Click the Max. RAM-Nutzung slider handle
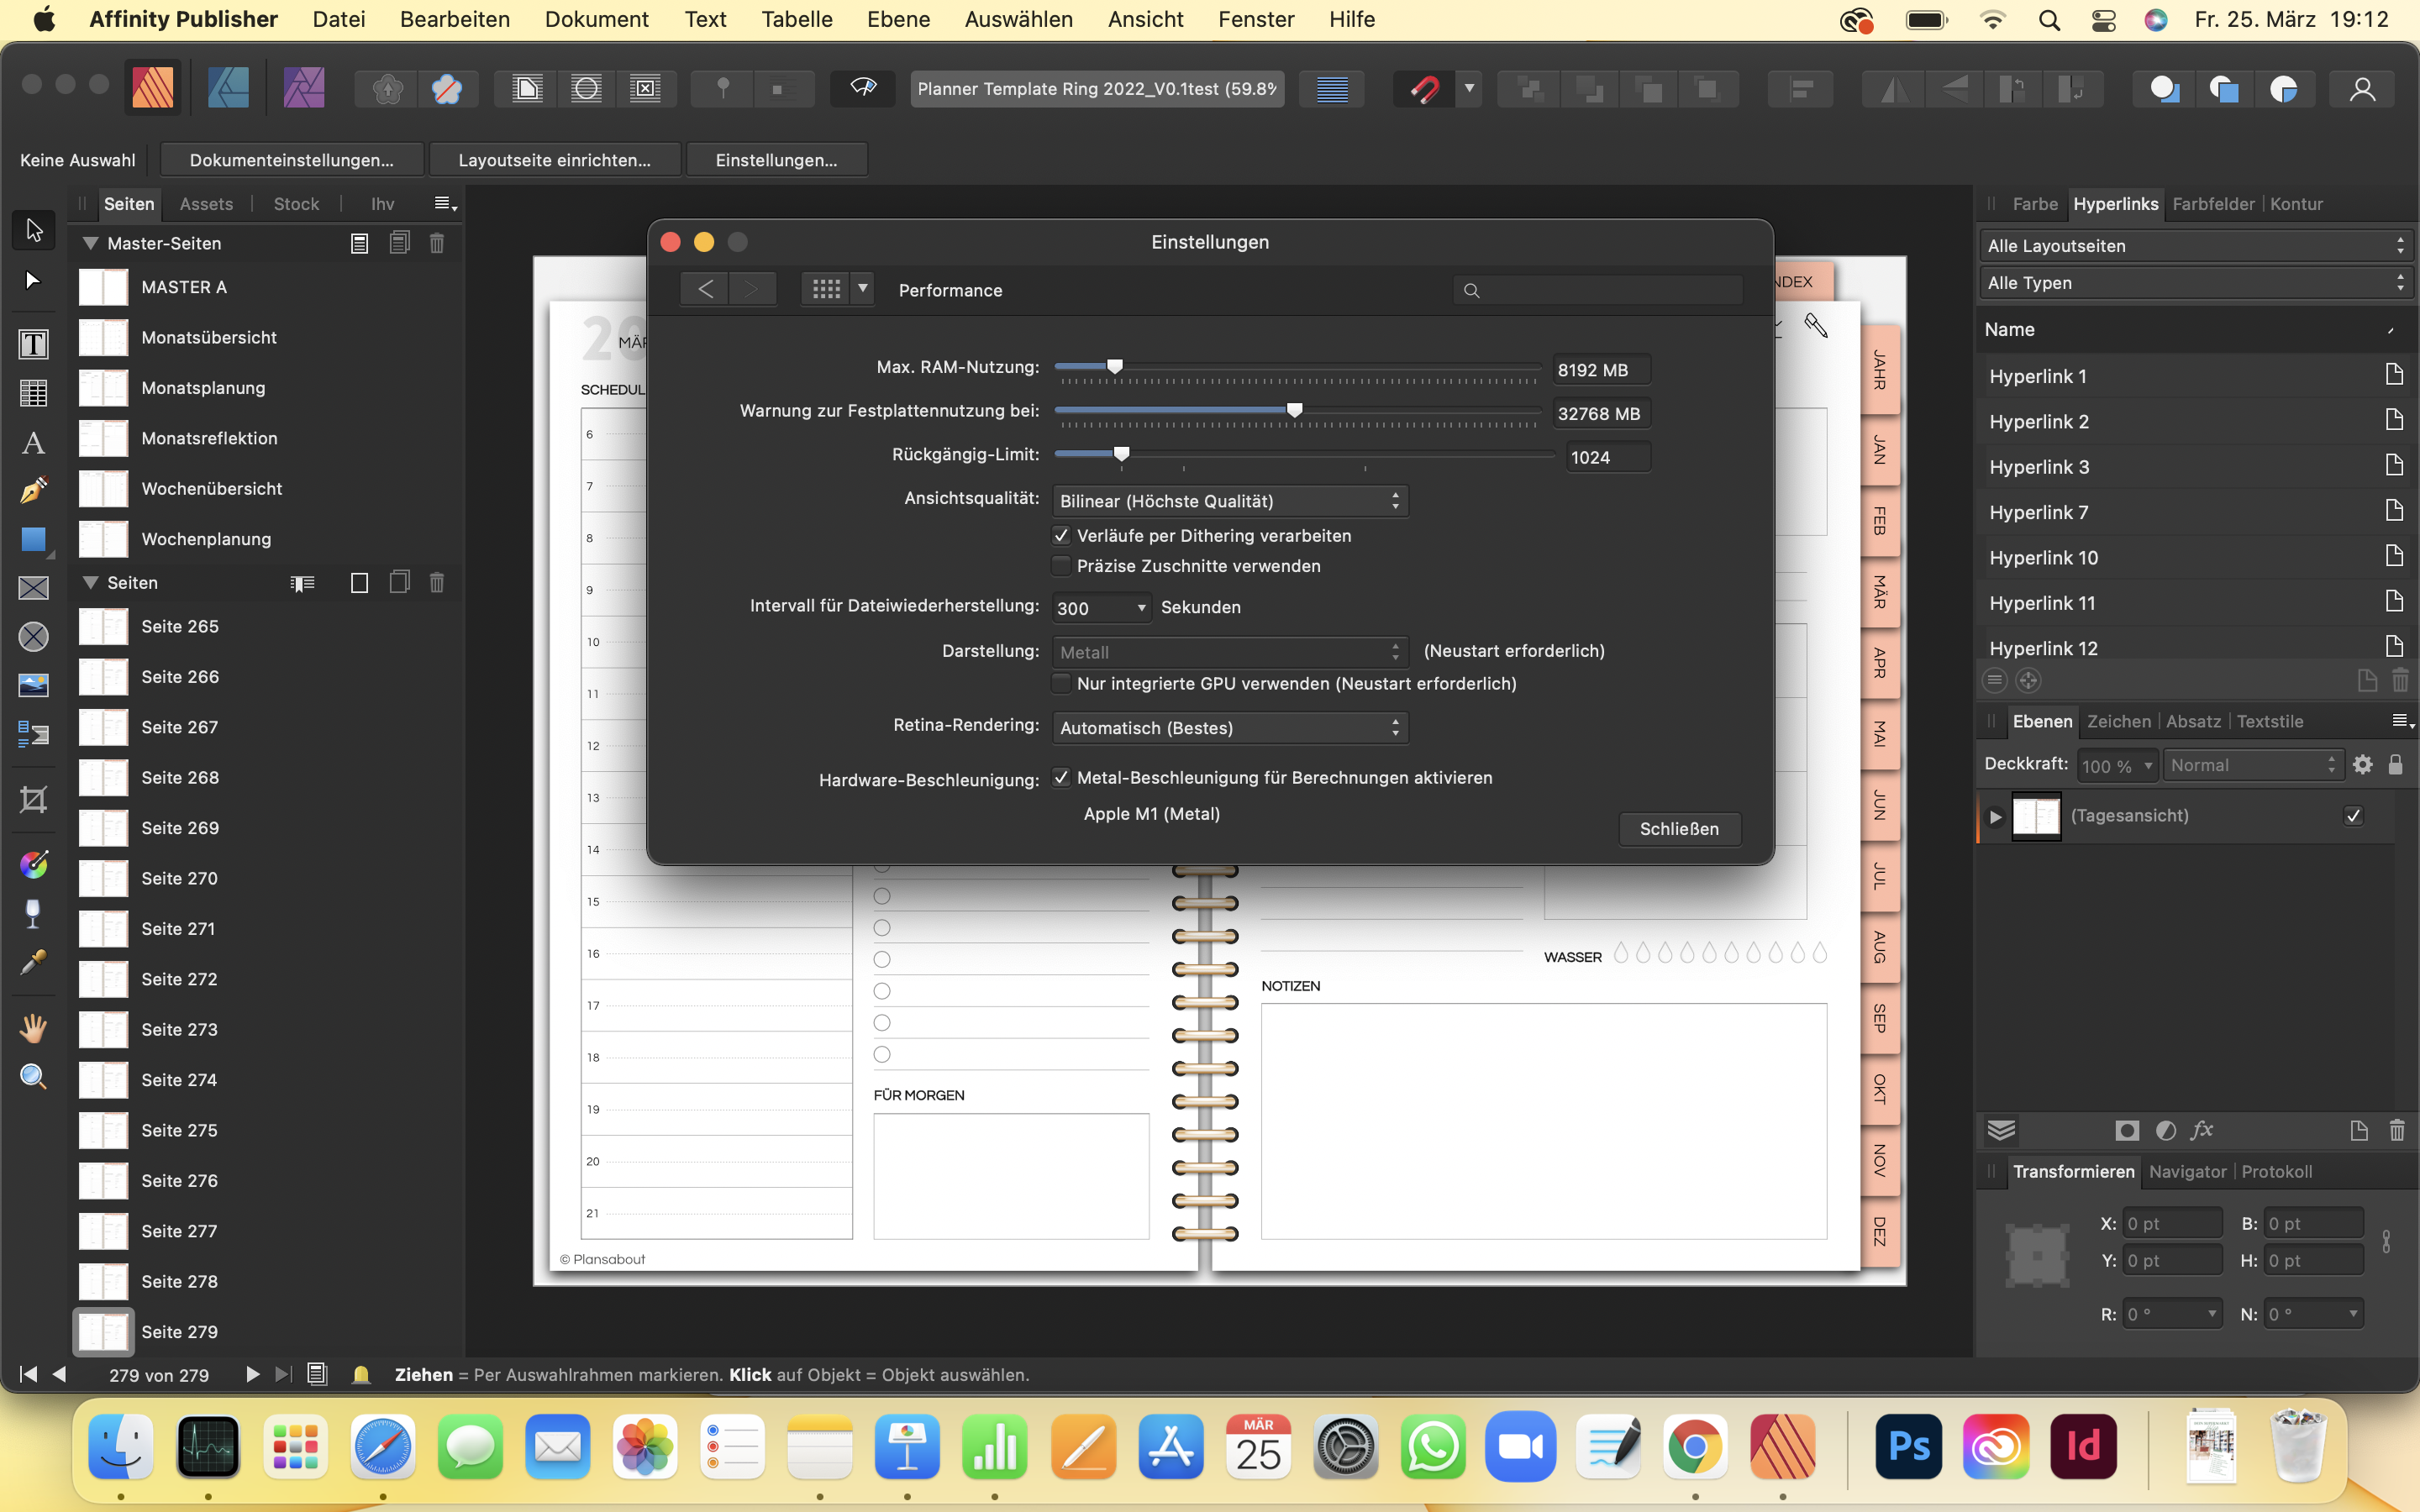This screenshot has width=2420, height=1512. (x=1115, y=367)
